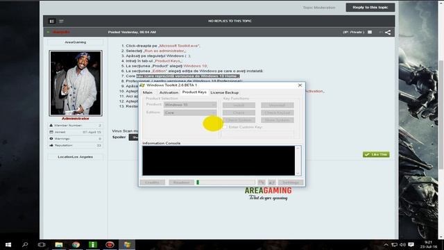Click the green progress bar in Toolkit
444x250 pixels.
225,183
